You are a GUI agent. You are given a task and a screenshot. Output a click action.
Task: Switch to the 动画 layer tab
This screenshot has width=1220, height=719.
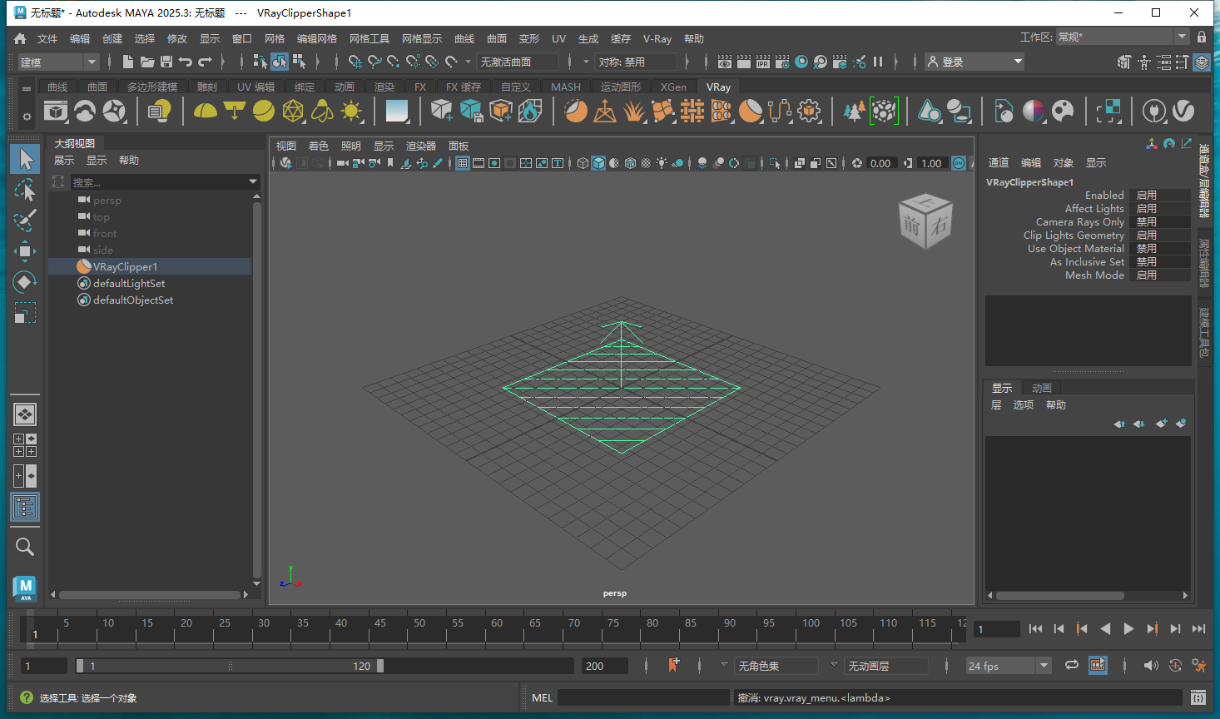tap(1042, 388)
